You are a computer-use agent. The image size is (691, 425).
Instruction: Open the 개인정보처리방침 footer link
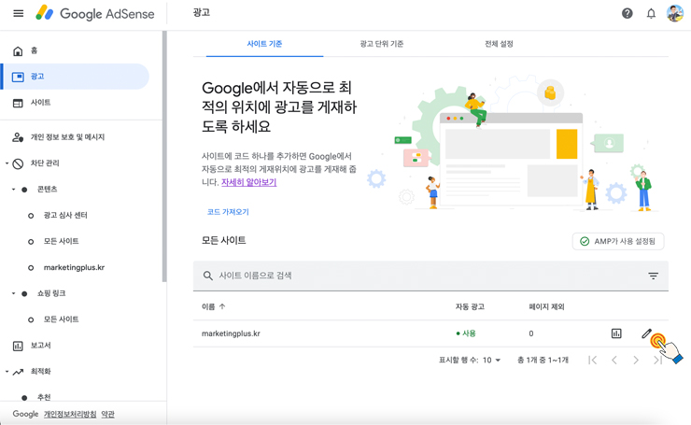[70, 414]
